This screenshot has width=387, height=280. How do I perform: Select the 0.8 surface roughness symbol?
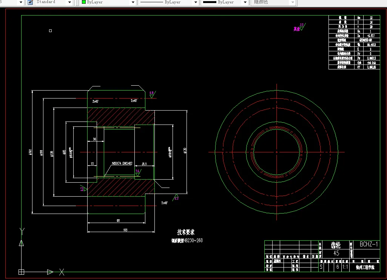point(152,94)
